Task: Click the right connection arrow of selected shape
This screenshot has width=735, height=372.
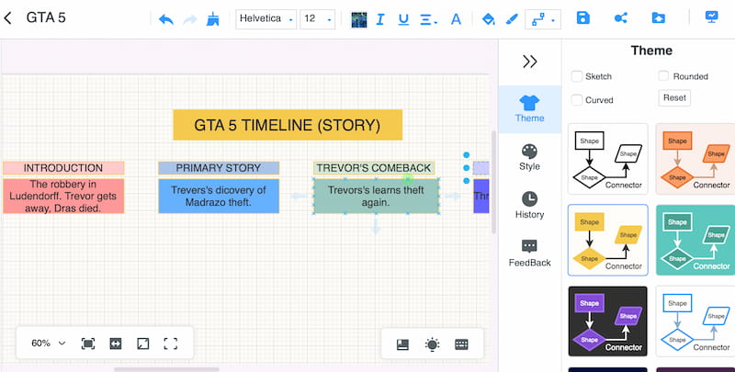Action: [x=453, y=197]
